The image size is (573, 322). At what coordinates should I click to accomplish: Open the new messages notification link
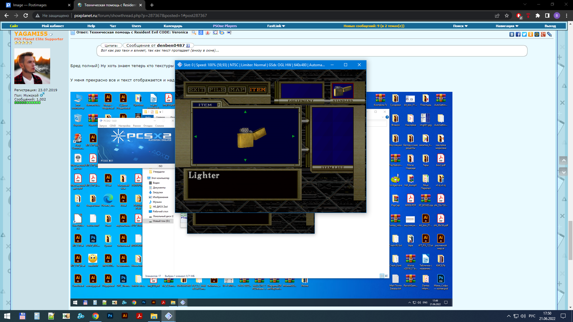[374, 26]
